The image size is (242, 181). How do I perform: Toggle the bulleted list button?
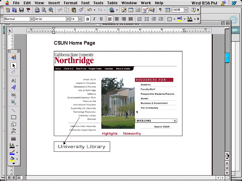tap(147, 19)
